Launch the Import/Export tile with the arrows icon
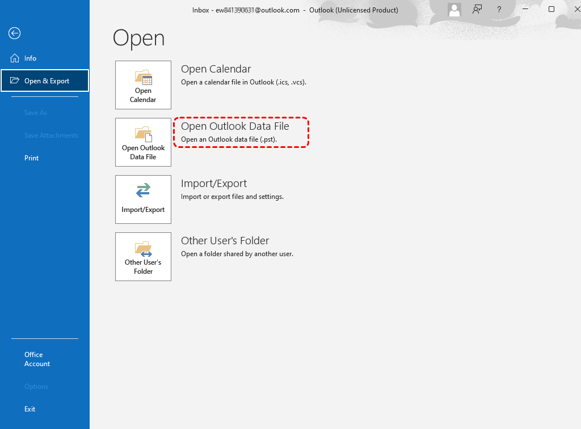 click(x=143, y=199)
